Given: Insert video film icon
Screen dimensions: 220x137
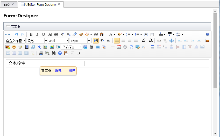Looking at the screenshot, I should click(x=26, y=47).
